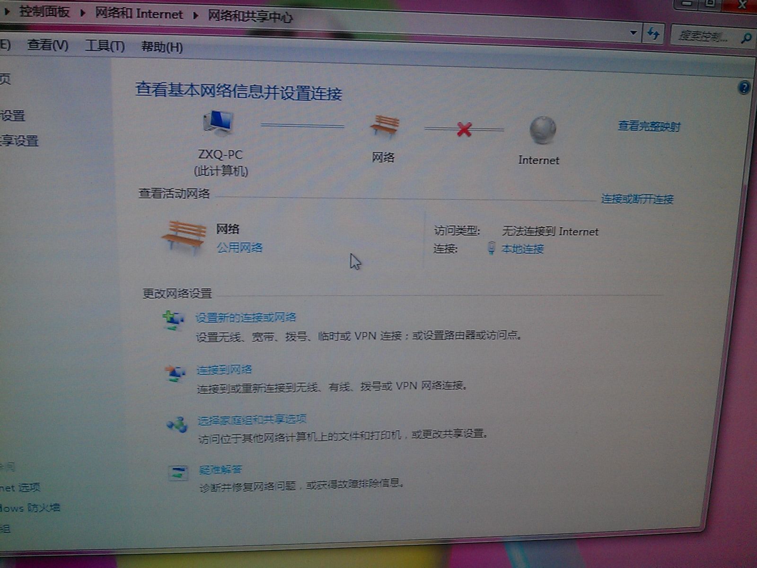
Task: Open the 帮助(H) menu
Action: pyautogui.click(x=162, y=47)
